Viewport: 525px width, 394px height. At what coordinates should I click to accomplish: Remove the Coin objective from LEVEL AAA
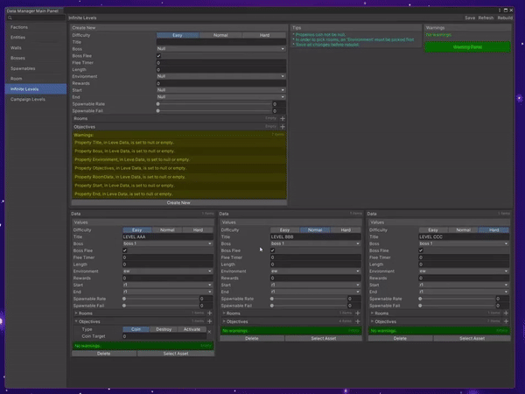(x=209, y=332)
